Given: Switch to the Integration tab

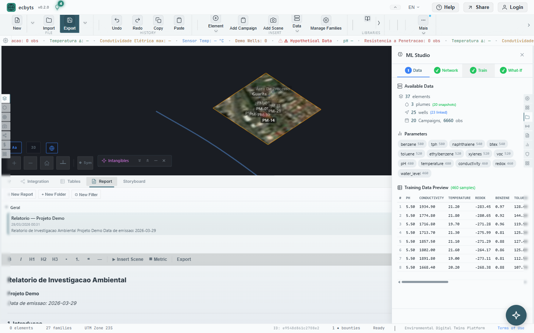Looking at the screenshot, I should click(35, 181).
